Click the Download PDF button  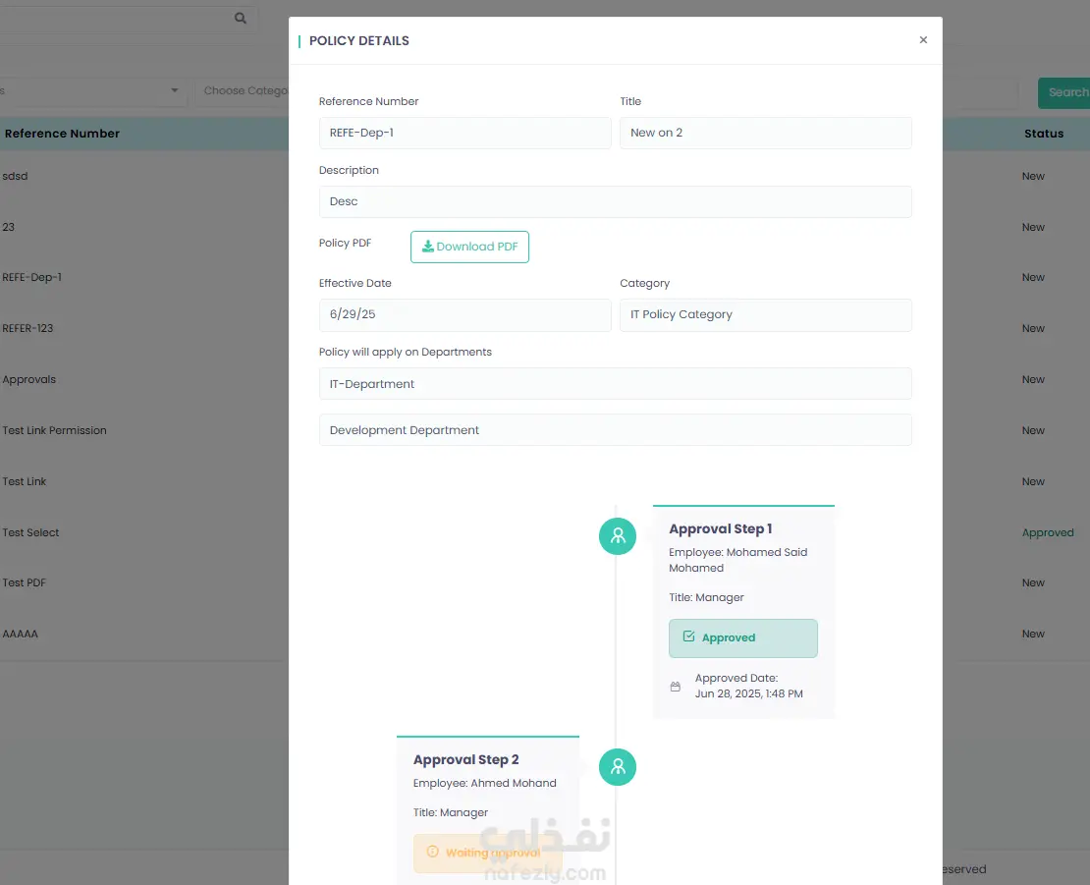click(x=469, y=247)
